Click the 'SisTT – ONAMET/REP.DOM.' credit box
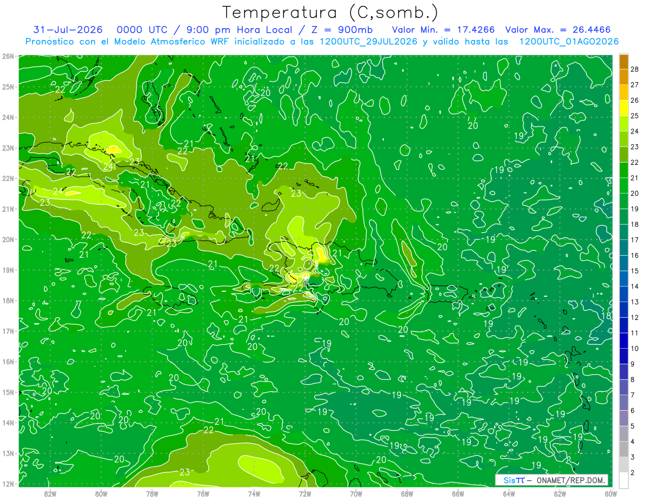 [552, 480]
